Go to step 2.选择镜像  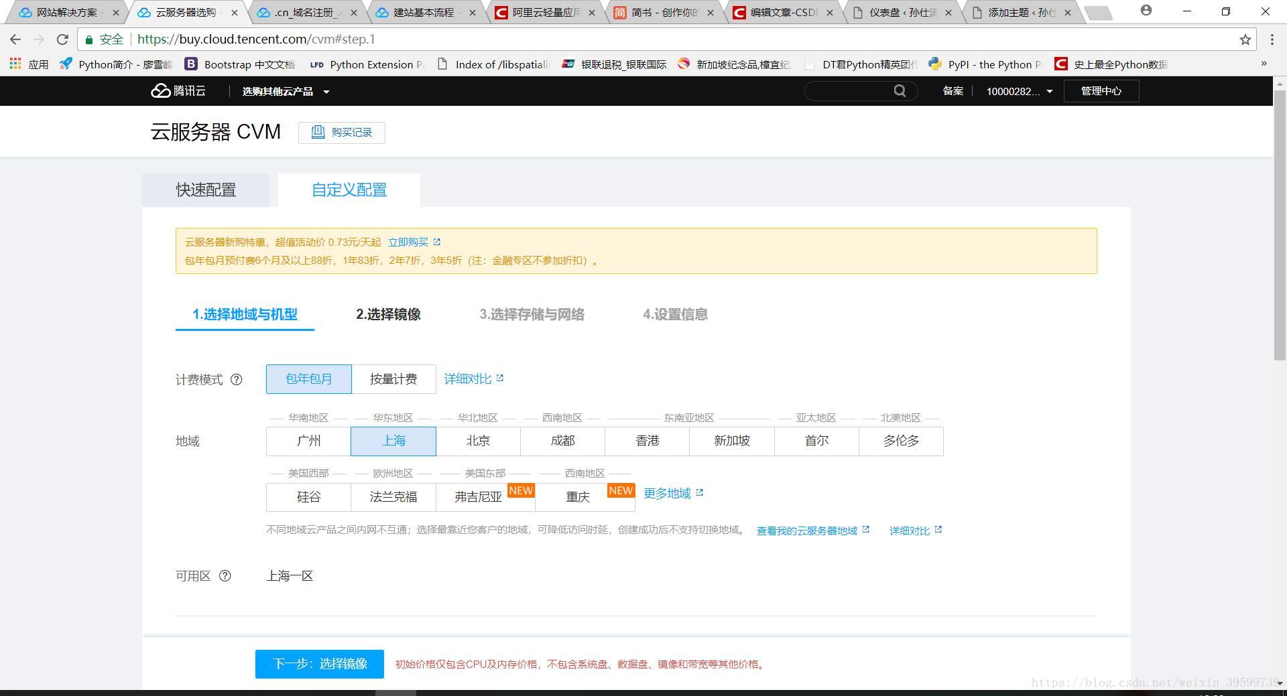(x=388, y=314)
